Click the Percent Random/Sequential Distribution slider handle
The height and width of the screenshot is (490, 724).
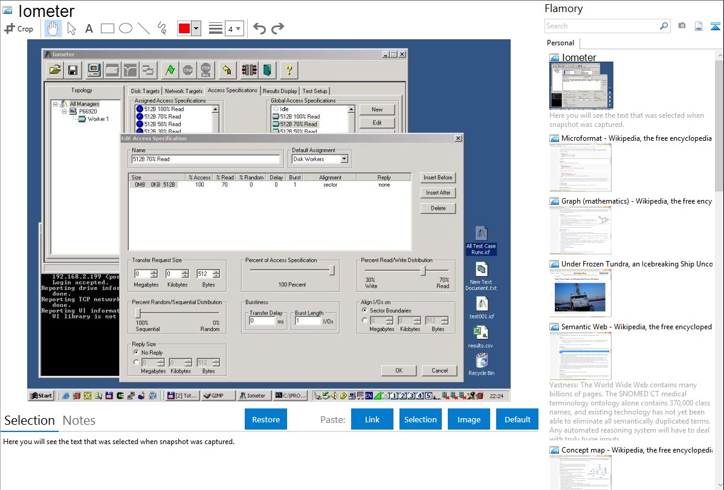point(138,313)
